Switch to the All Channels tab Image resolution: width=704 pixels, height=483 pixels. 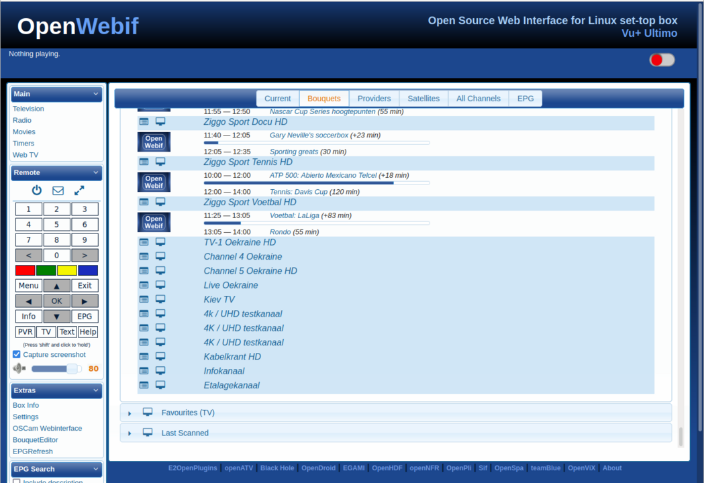point(478,98)
